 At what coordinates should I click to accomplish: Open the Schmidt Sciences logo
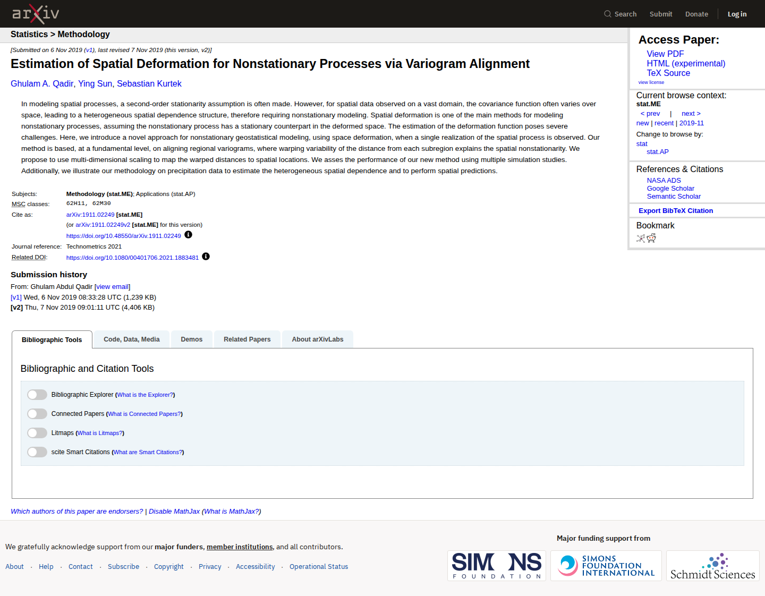713,566
